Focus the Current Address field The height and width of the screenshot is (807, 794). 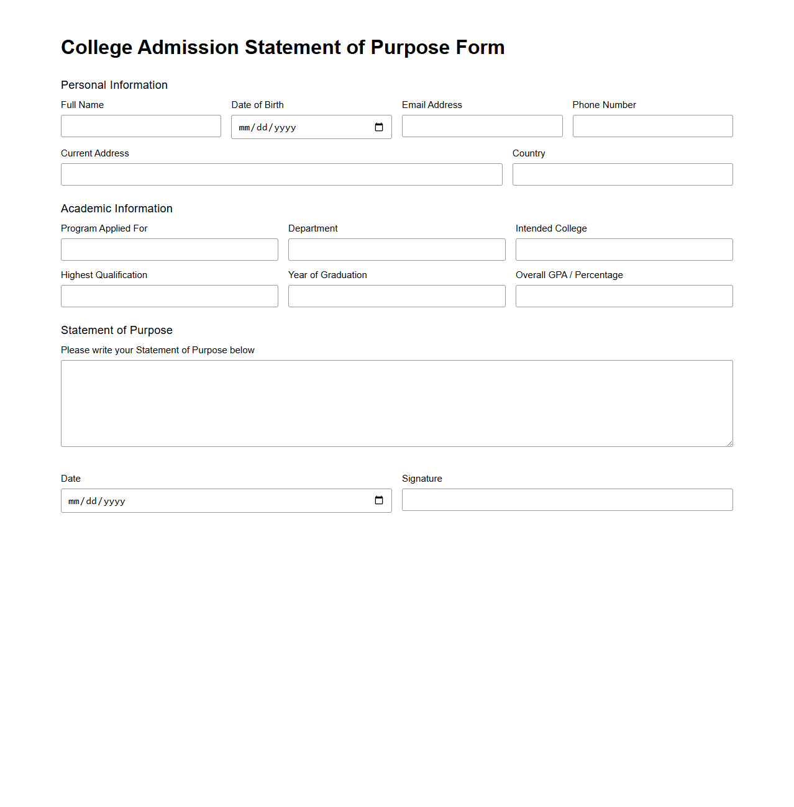(x=281, y=174)
